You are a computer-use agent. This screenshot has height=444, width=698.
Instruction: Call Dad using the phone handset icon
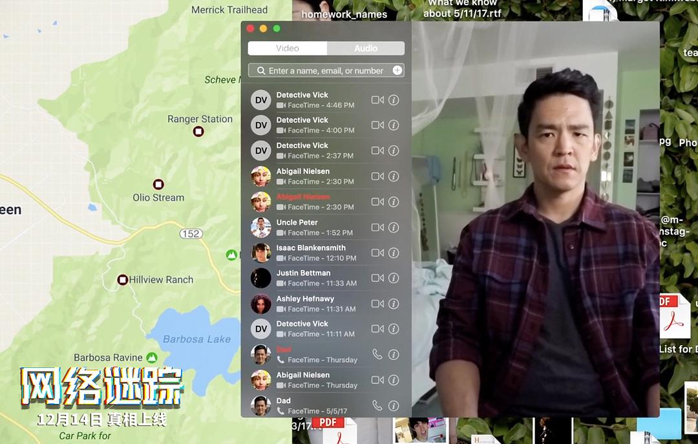(x=377, y=354)
